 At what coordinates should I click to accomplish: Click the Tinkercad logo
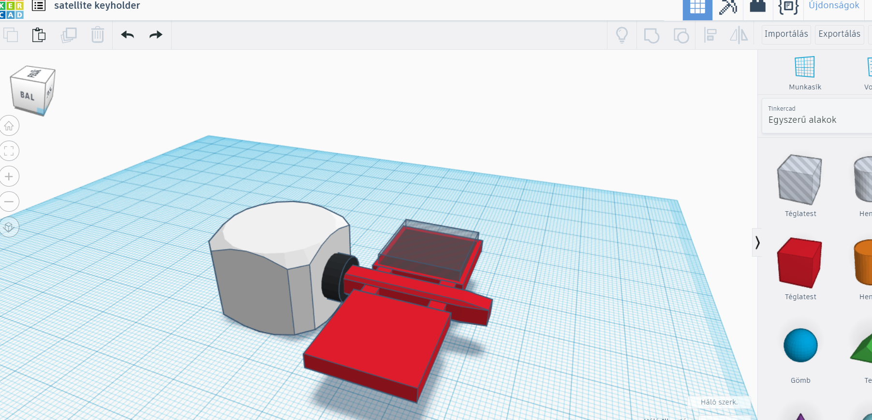(11, 9)
